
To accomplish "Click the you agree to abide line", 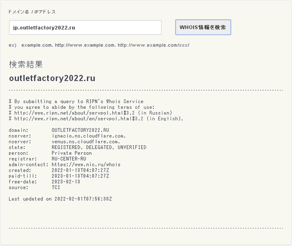I will 81,107.
